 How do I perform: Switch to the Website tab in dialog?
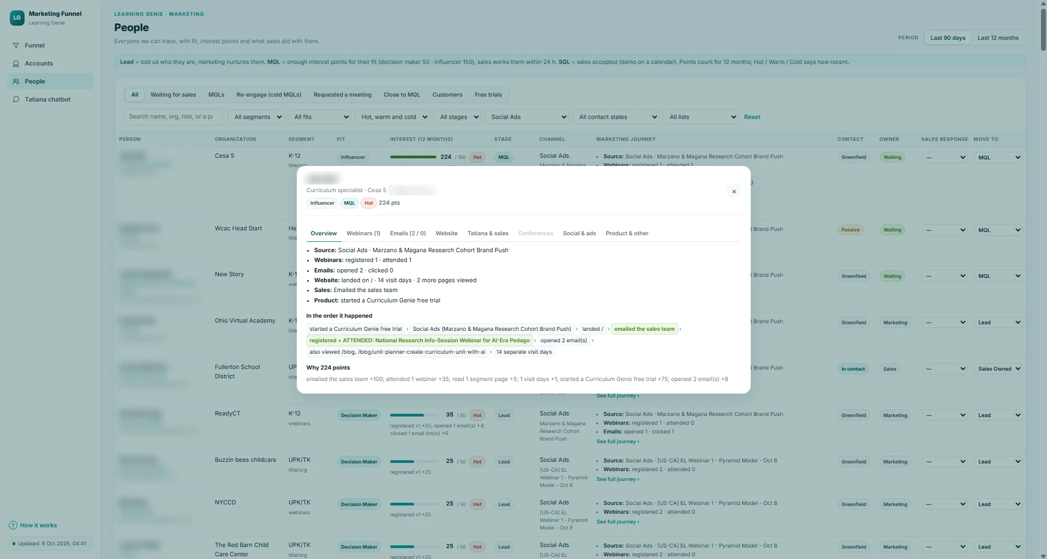coord(446,233)
